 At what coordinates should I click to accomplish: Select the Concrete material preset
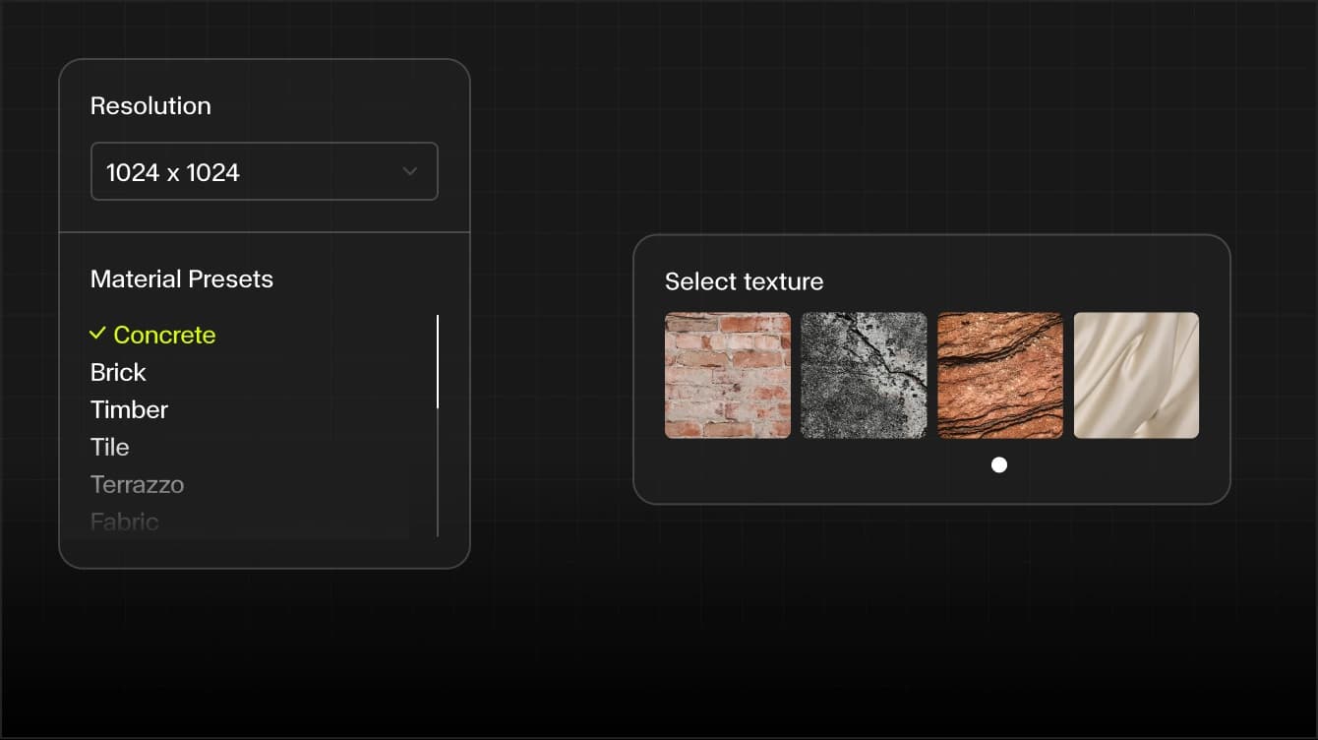coord(152,335)
